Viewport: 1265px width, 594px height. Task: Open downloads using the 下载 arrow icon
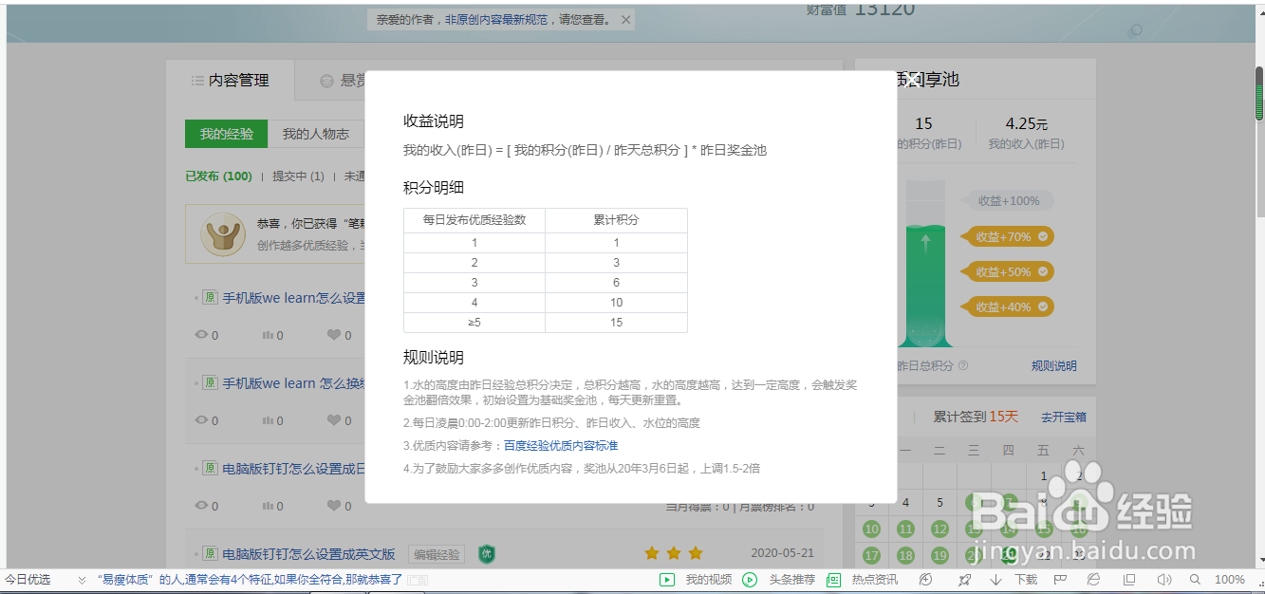pyautogui.click(x=995, y=579)
